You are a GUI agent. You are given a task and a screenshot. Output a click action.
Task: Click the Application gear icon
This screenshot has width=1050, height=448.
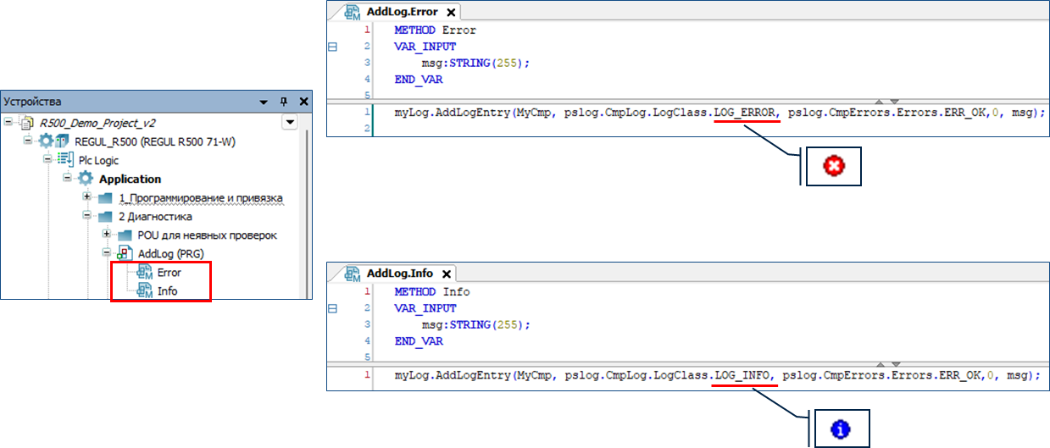pos(86,179)
